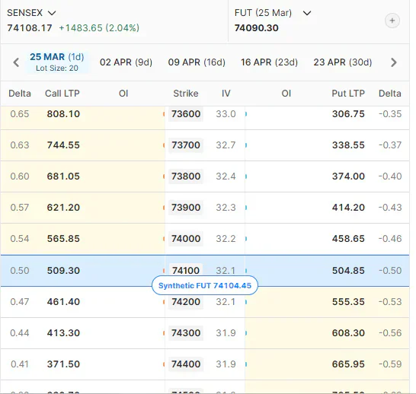Image resolution: width=416 pixels, height=394 pixels.
Task: Show later expiry dates with right arrow
Action: click(x=394, y=62)
